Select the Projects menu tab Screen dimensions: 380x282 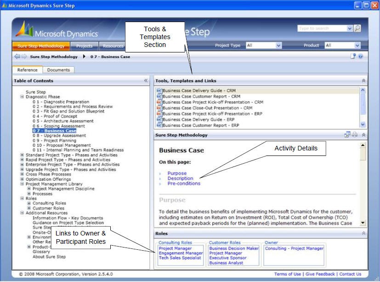pyautogui.click(x=85, y=46)
